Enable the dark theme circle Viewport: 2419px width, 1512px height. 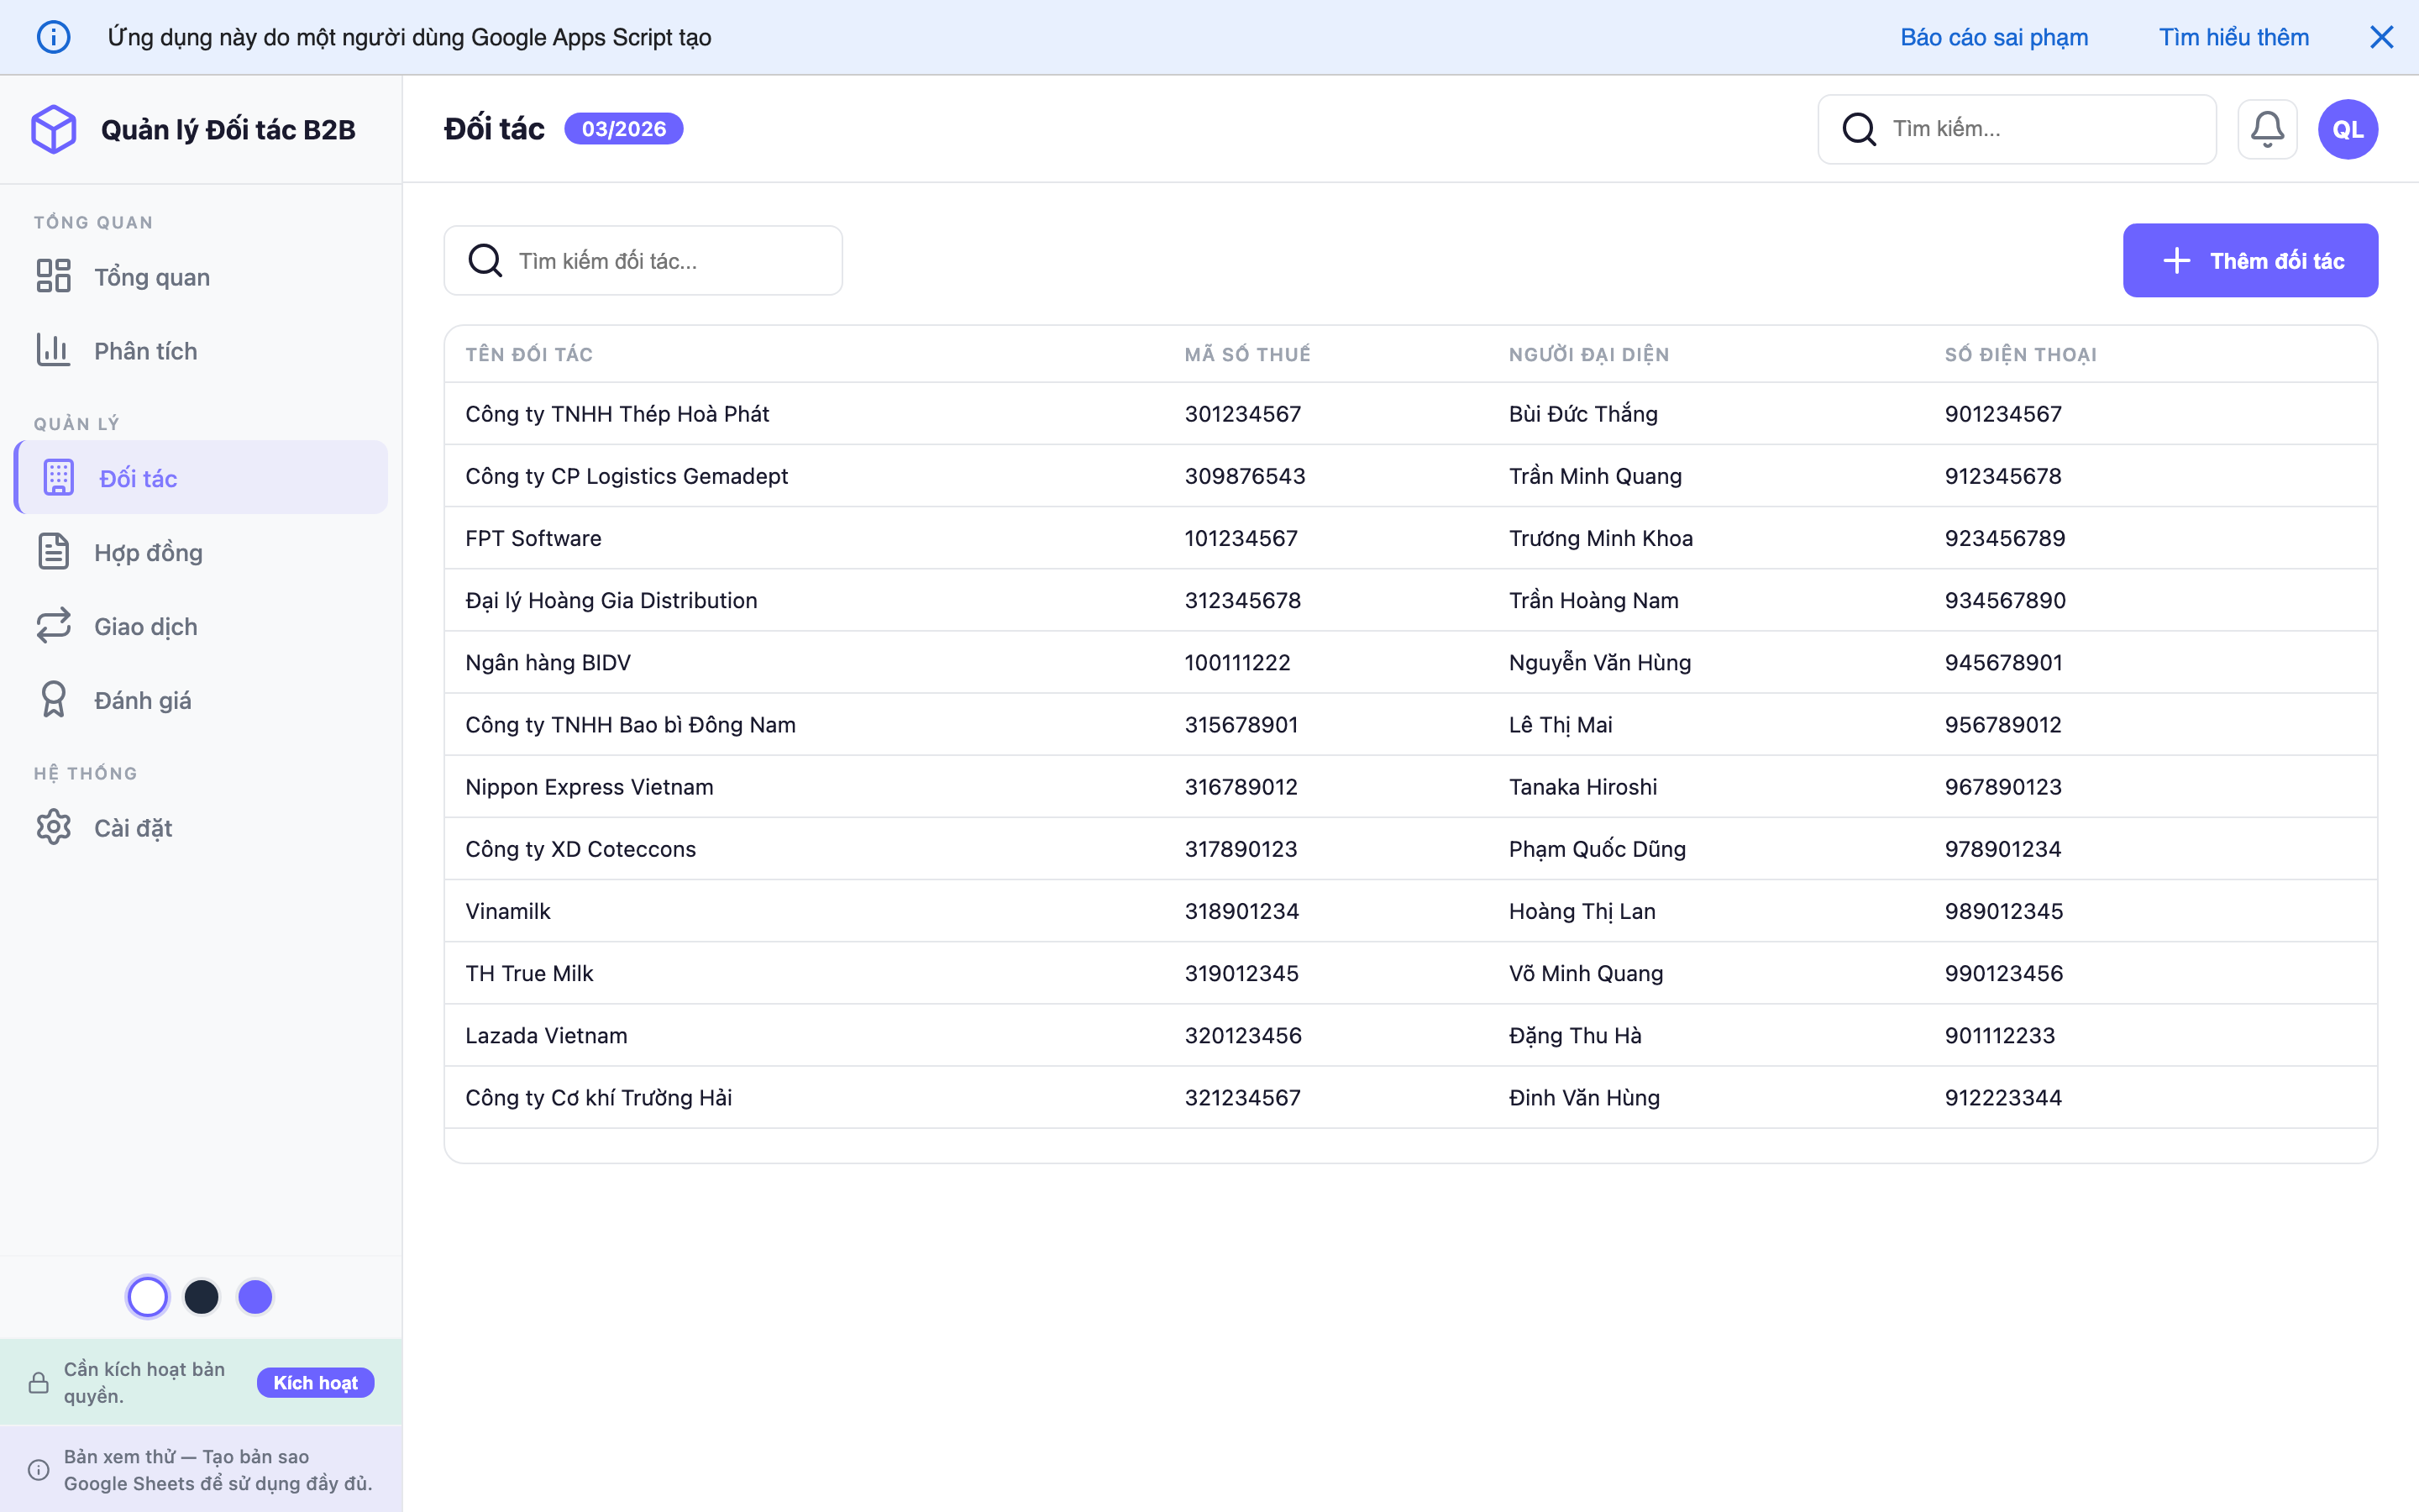click(202, 1296)
